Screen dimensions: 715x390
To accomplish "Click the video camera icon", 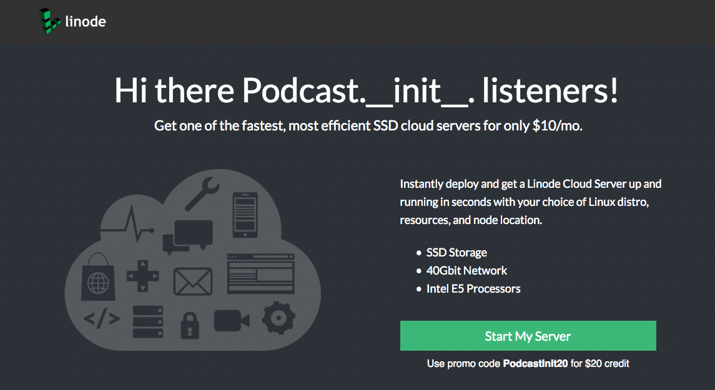I will click(232, 320).
